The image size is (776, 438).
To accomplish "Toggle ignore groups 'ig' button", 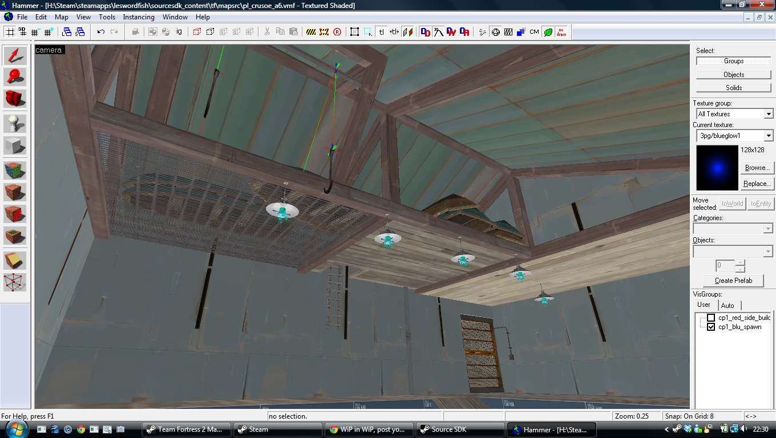I will coord(179,32).
